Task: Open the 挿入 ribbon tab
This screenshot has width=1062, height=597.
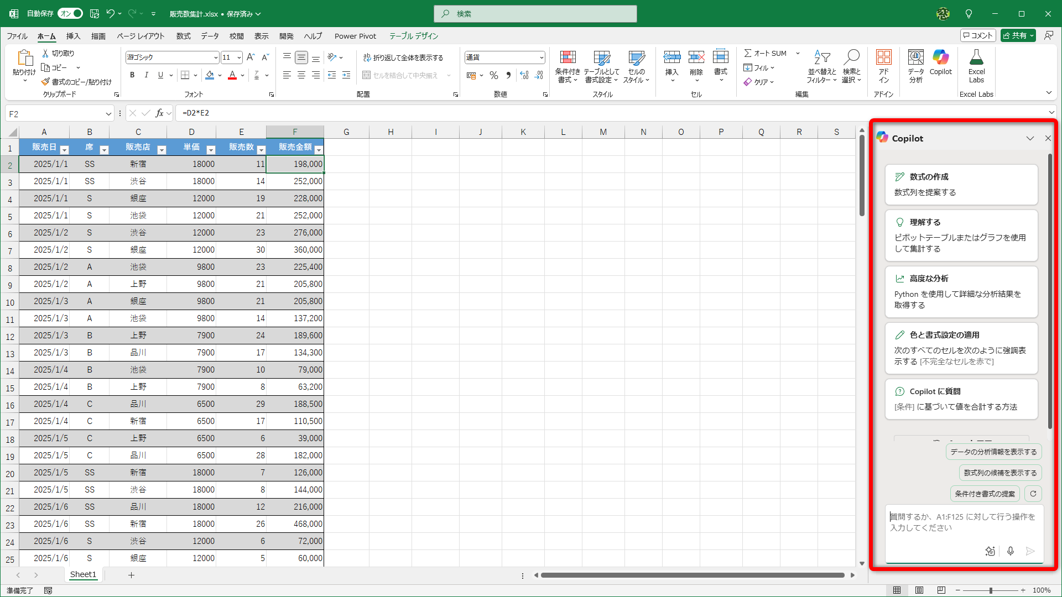Action: coord(73,36)
